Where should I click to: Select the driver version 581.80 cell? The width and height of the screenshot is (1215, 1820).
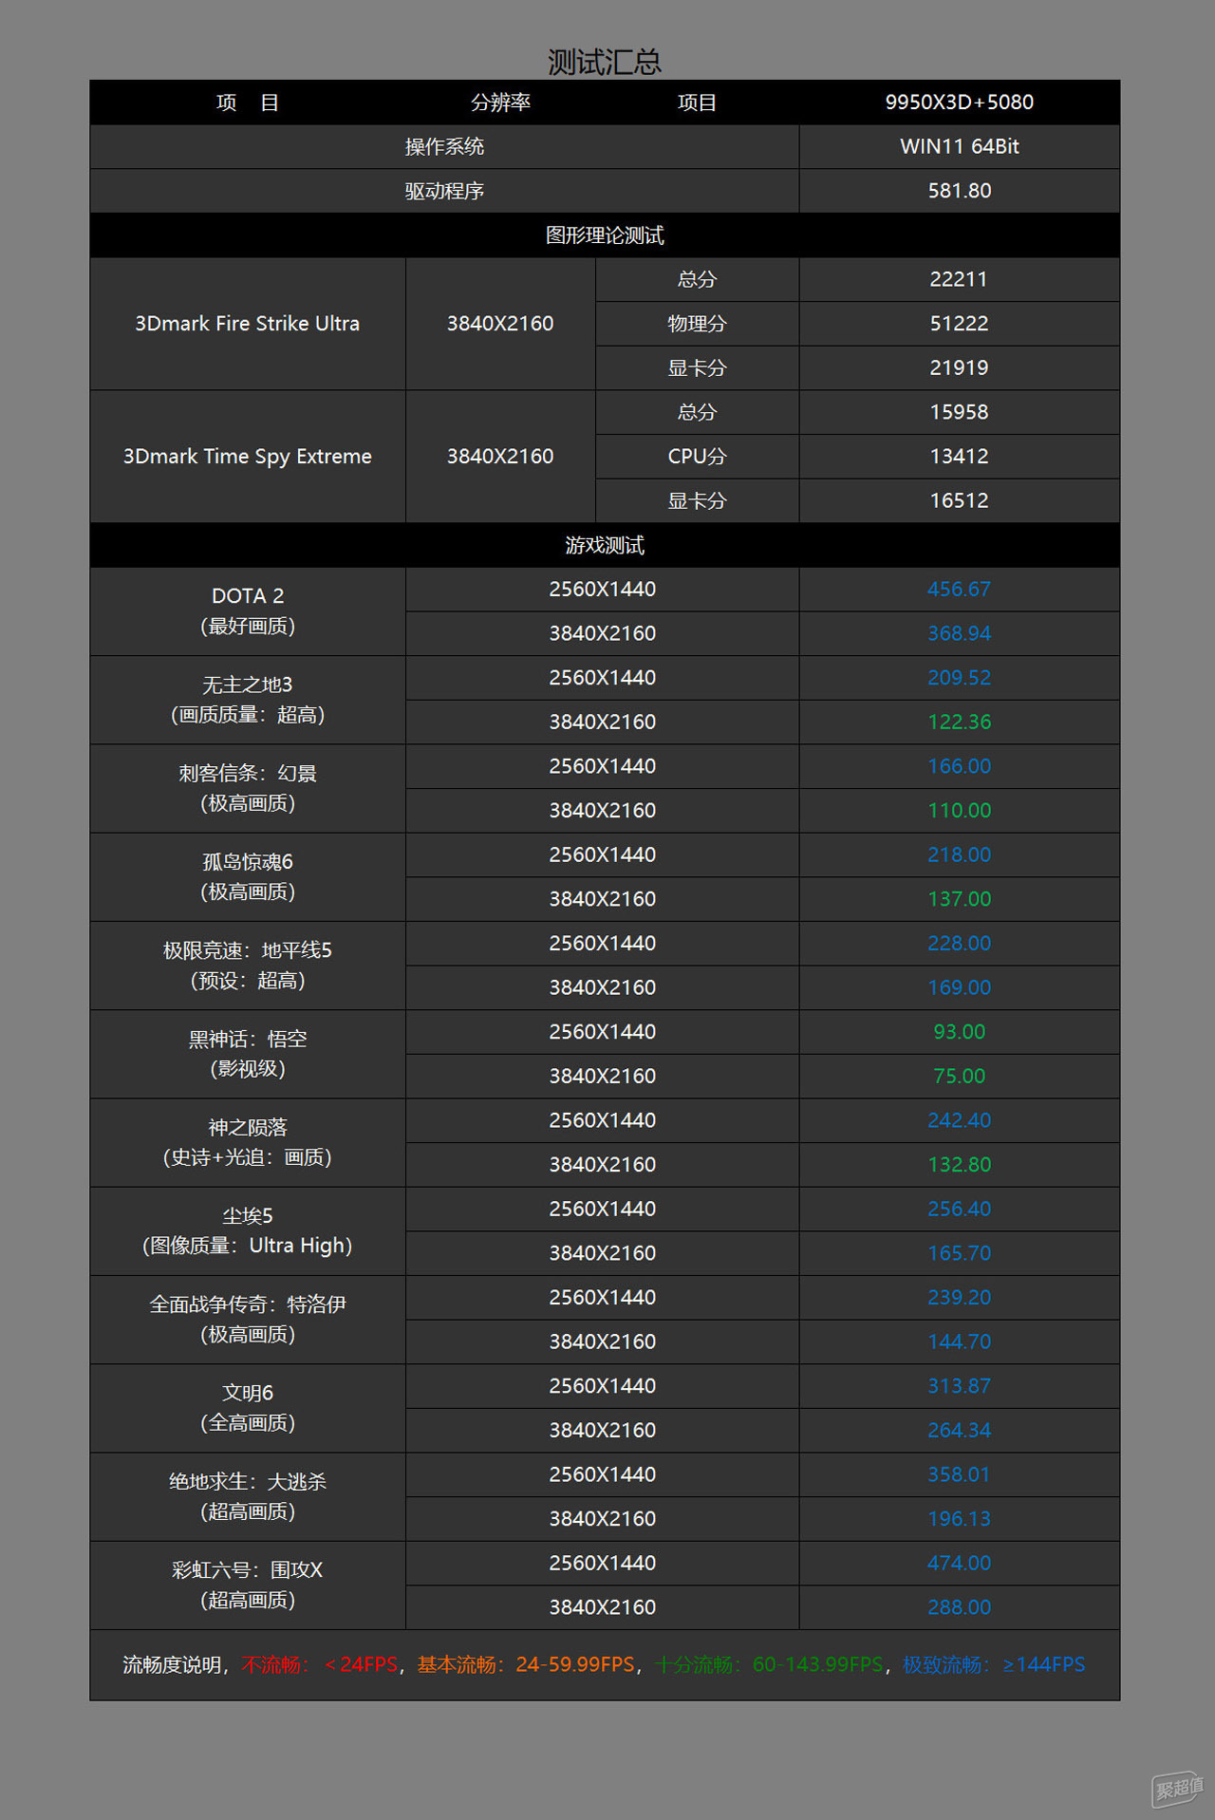pos(959,191)
